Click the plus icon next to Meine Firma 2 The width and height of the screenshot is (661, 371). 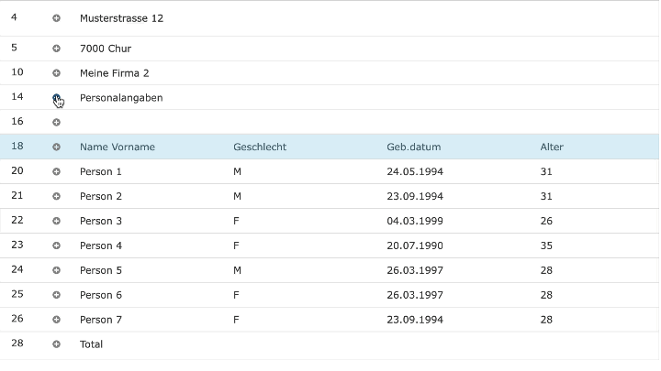[x=57, y=73]
